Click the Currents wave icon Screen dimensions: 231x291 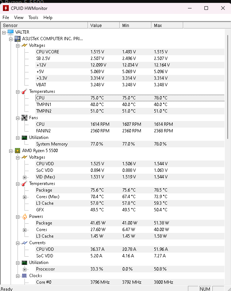(x=24, y=243)
